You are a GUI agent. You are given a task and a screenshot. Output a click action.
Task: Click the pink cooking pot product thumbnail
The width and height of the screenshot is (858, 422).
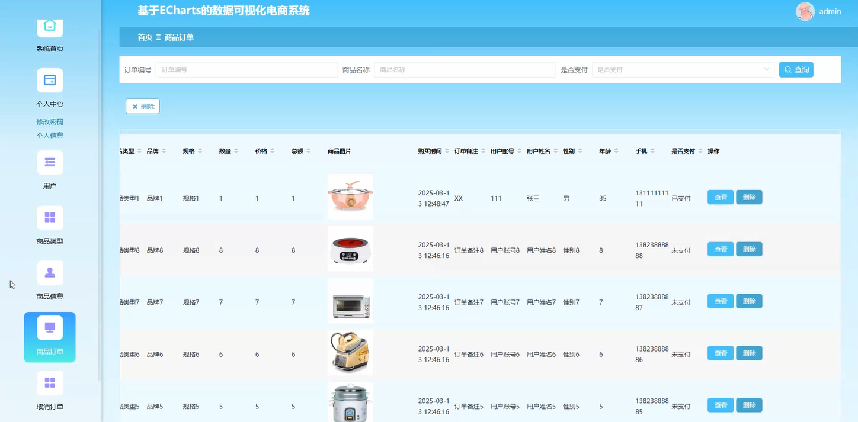pos(350,196)
